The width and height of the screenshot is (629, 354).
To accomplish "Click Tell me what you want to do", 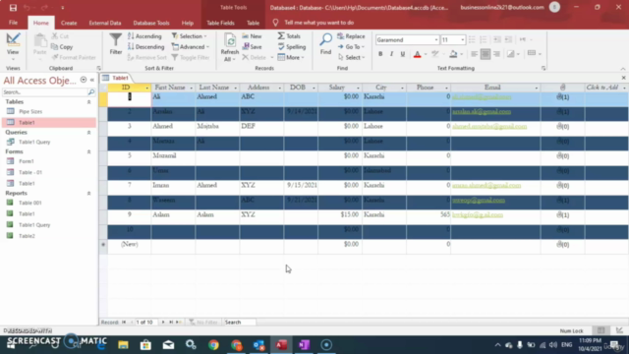I will (x=318, y=23).
